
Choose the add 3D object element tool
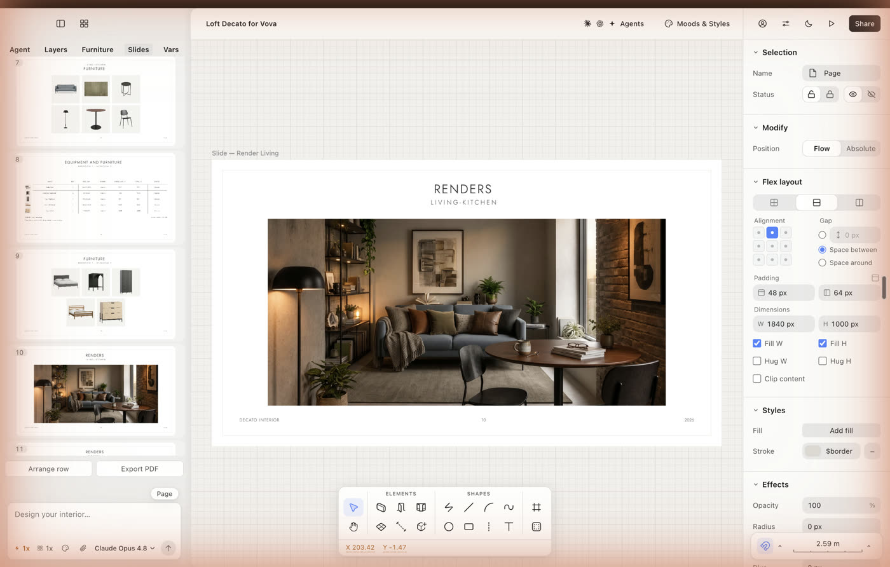(x=421, y=526)
